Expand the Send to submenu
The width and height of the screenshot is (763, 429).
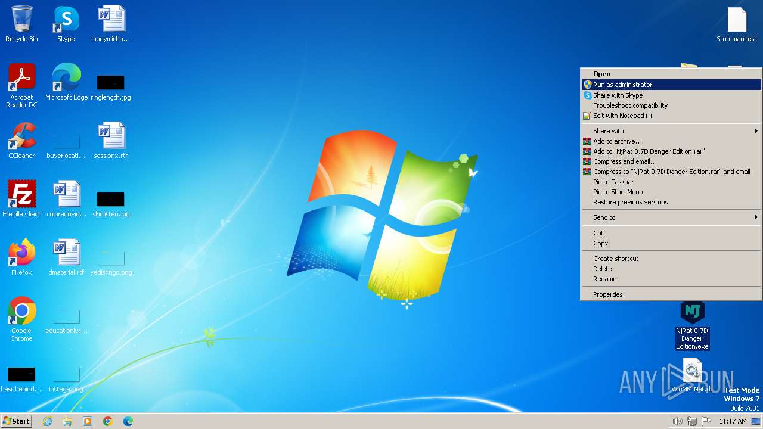tap(671, 217)
